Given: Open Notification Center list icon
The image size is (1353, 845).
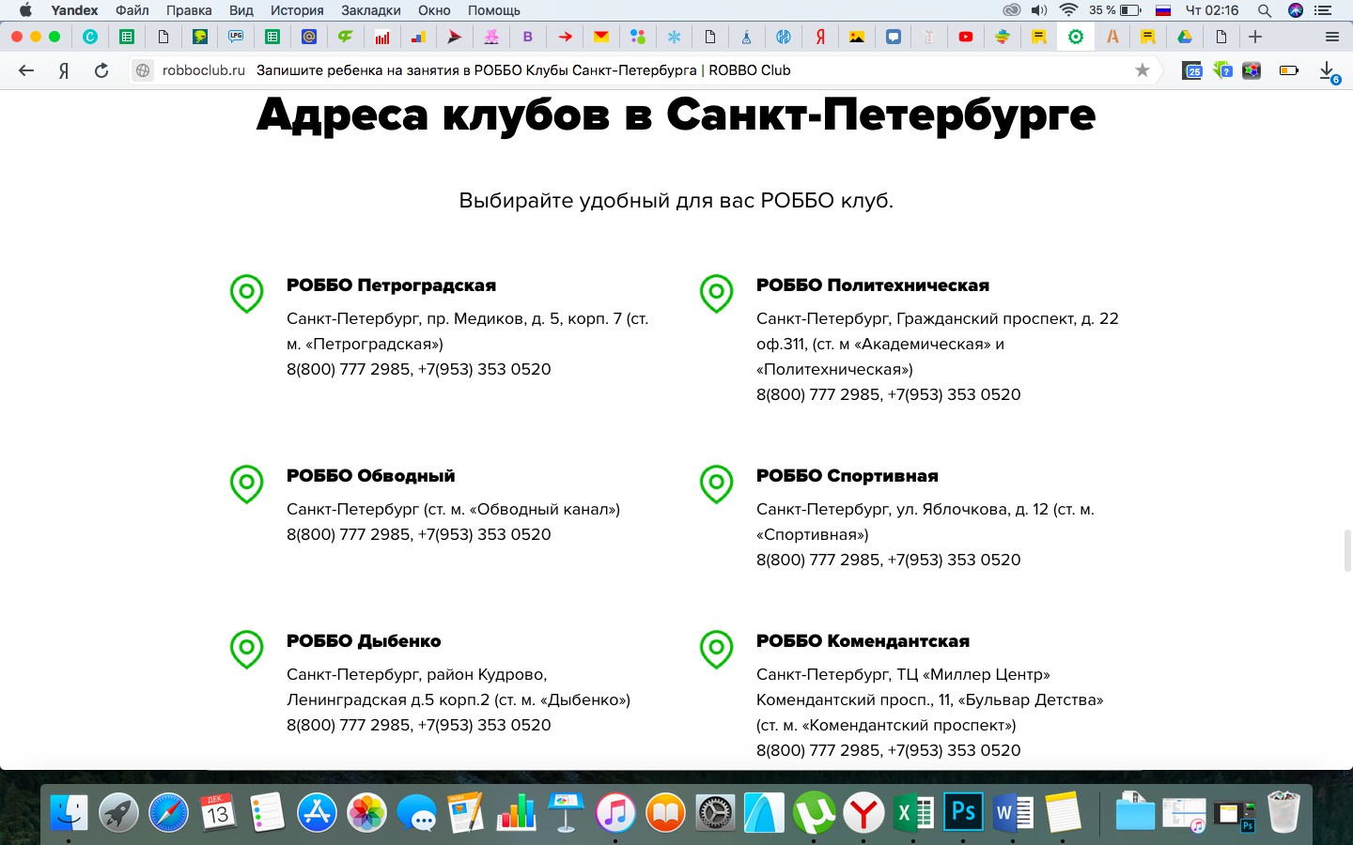Looking at the screenshot, I should 1323,10.
